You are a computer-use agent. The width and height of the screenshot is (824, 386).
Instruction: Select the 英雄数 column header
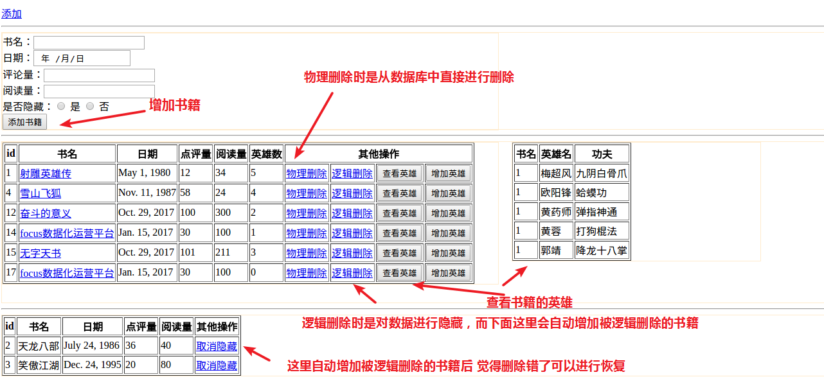(267, 154)
